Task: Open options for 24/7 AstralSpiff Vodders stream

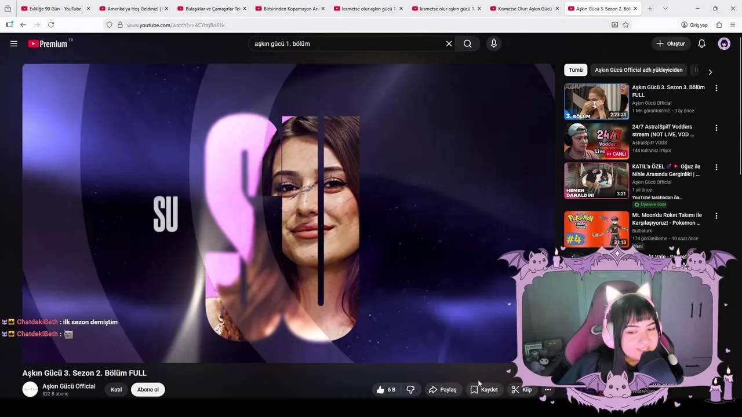Action: (716, 127)
